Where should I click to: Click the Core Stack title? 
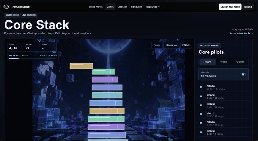(36, 25)
